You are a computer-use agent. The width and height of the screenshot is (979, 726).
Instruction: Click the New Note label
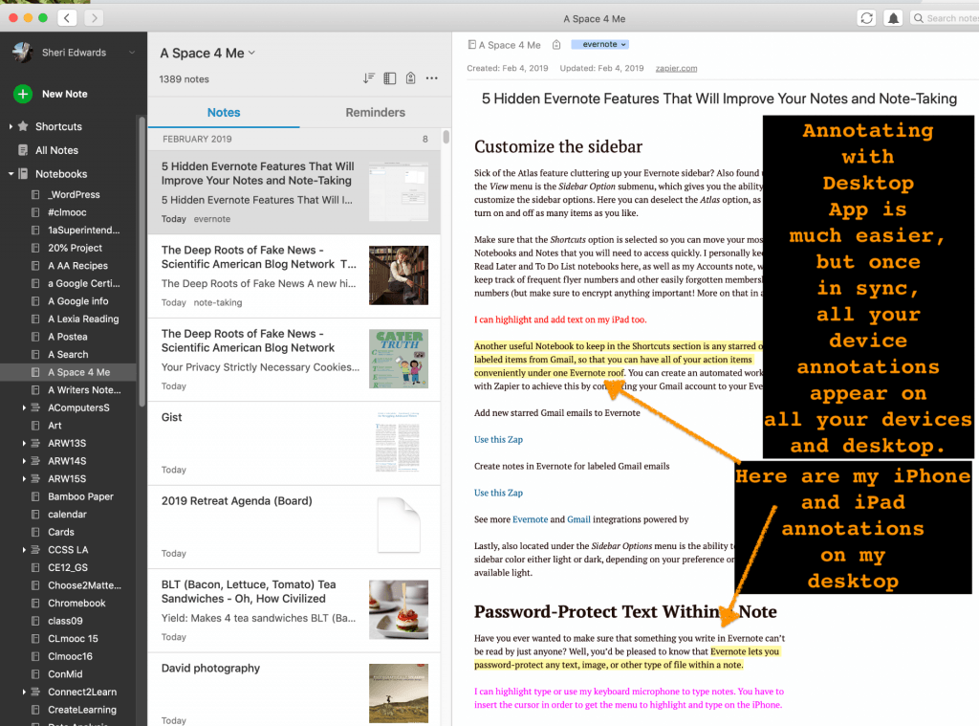point(64,94)
